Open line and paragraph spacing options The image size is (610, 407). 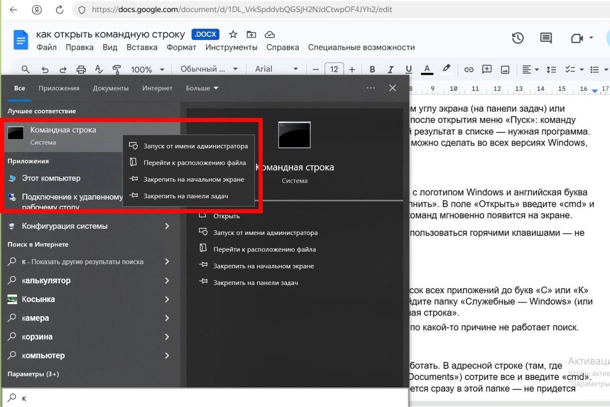coord(551,69)
